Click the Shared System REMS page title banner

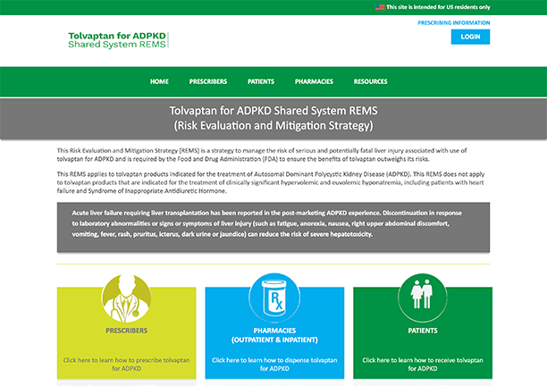tap(273, 118)
